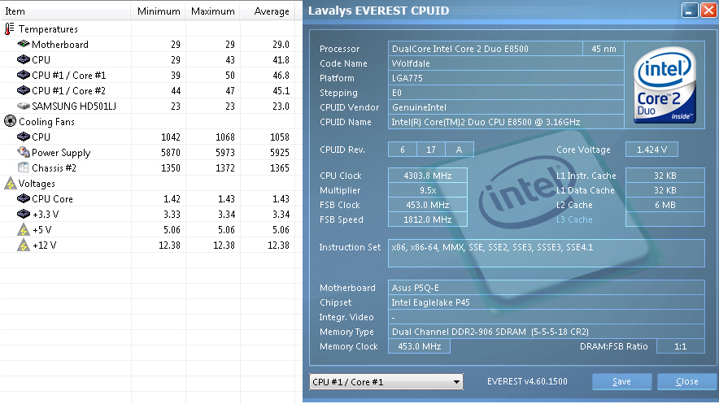Image resolution: width=719 pixels, height=404 pixels.
Task: Click the Memory Clock 453.0 MHz field
Action: click(419, 346)
